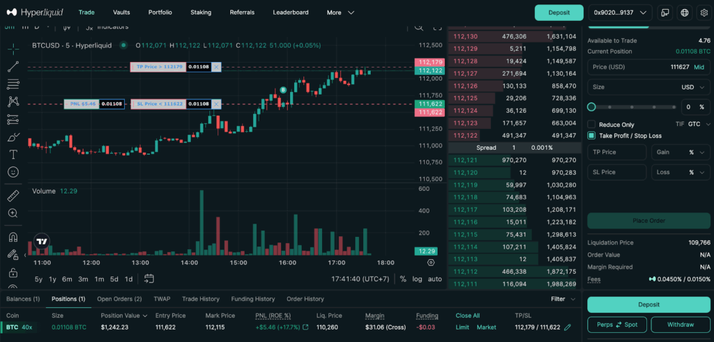Viewport: 714px width, 342px height.
Task: Click the Withdraw button
Action: pyautogui.click(x=680, y=325)
